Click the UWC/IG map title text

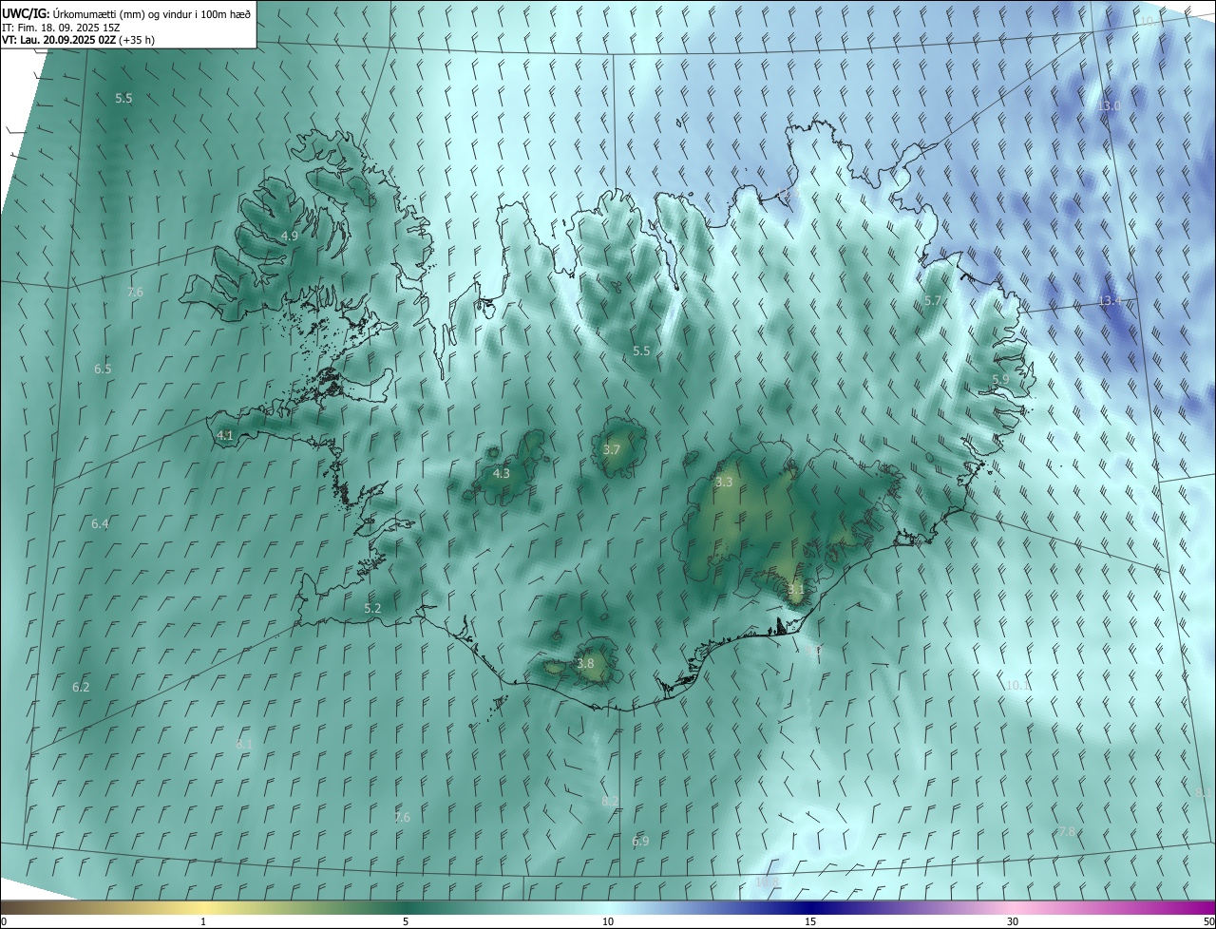pos(126,13)
